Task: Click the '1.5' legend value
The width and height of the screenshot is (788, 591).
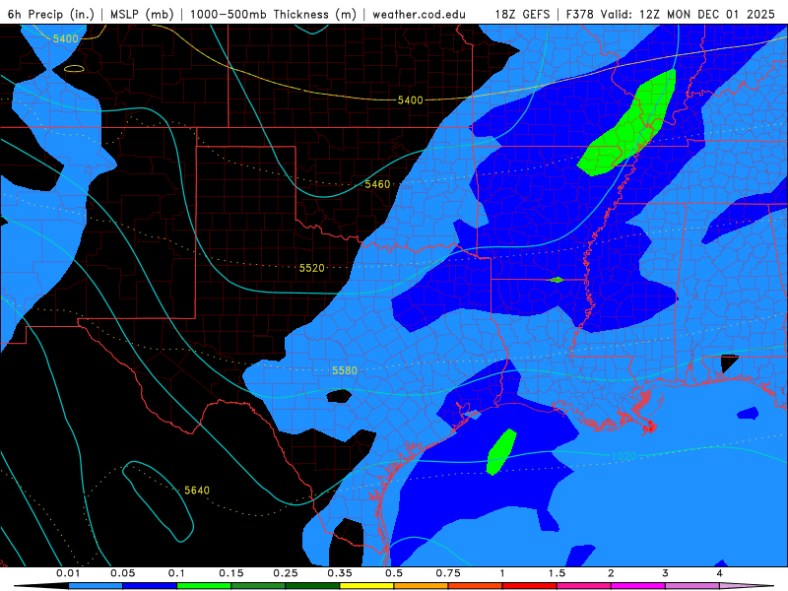Action: click(557, 573)
